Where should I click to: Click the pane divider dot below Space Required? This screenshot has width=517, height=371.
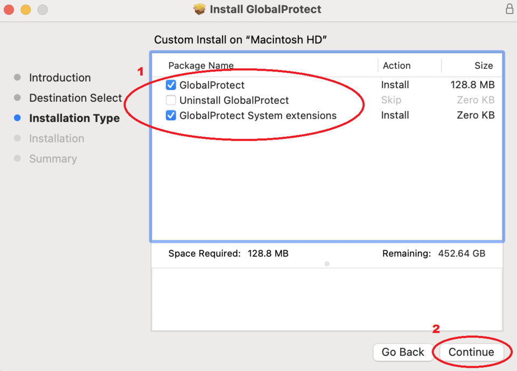pos(327,264)
